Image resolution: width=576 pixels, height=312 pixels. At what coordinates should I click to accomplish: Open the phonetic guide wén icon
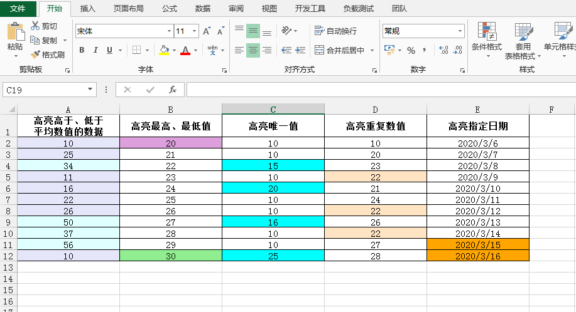(x=212, y=50)
